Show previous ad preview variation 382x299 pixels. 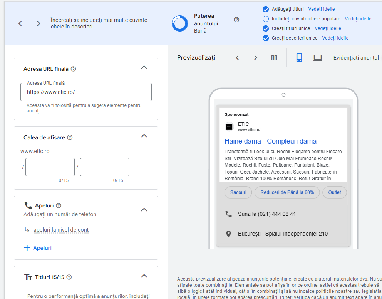(x=237, y=58)
